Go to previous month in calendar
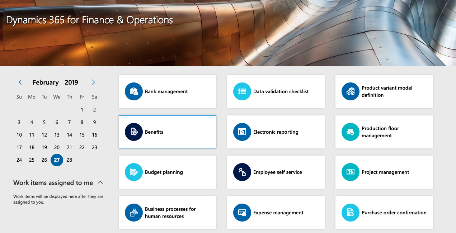Image resolution: width=456 pixels, height=233 pixels. (x=20, y=82)
